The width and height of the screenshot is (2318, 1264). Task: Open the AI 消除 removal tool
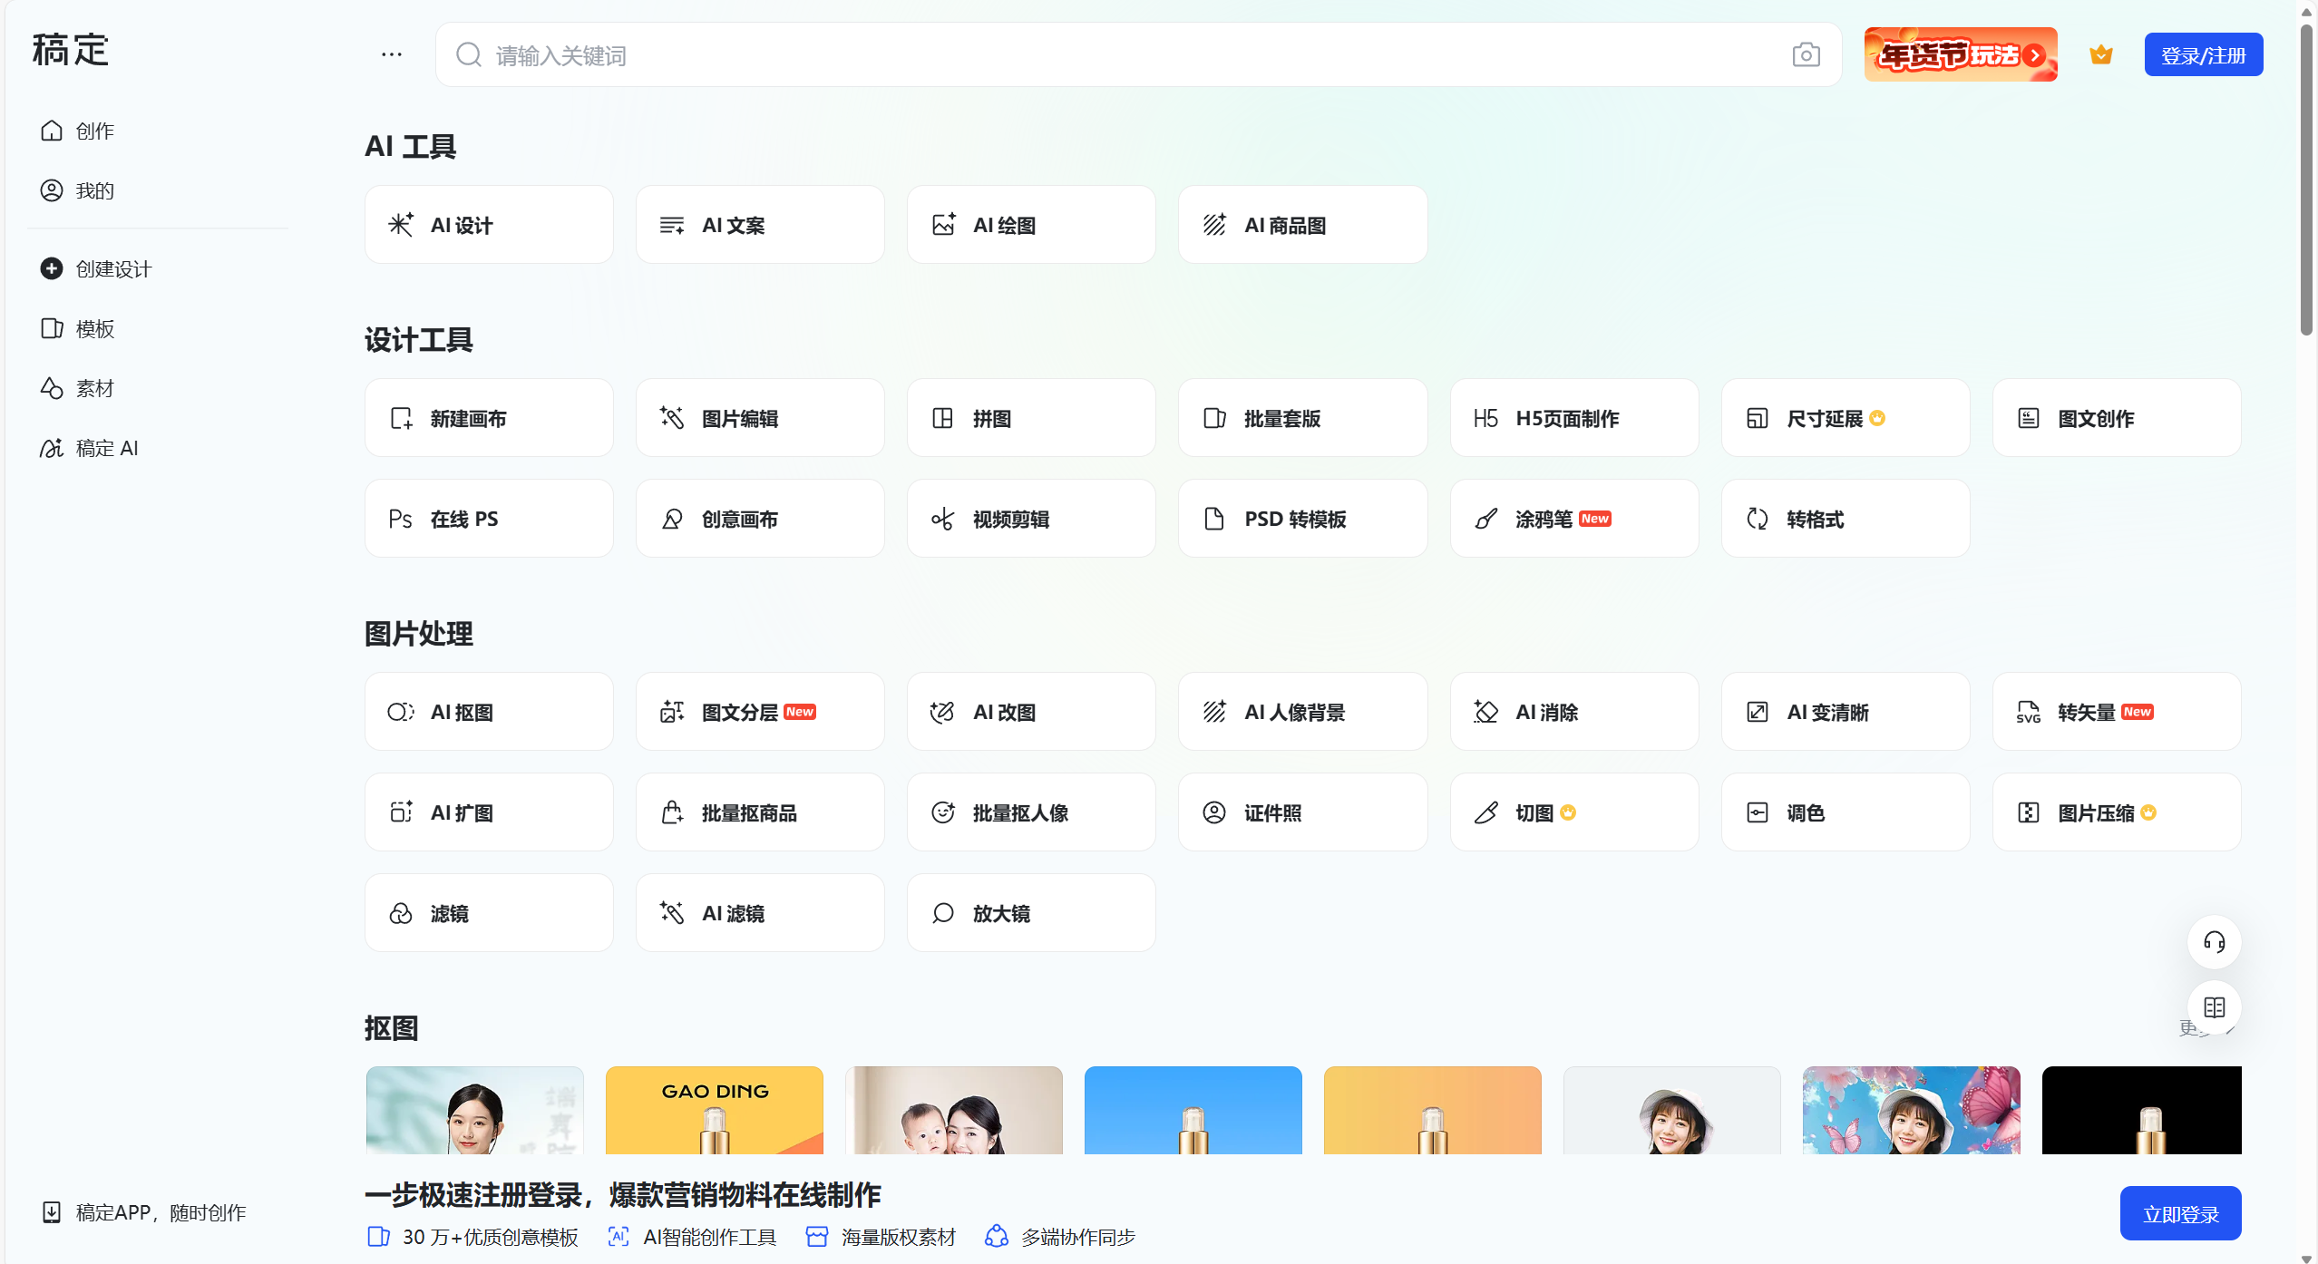coord(1573,712)
